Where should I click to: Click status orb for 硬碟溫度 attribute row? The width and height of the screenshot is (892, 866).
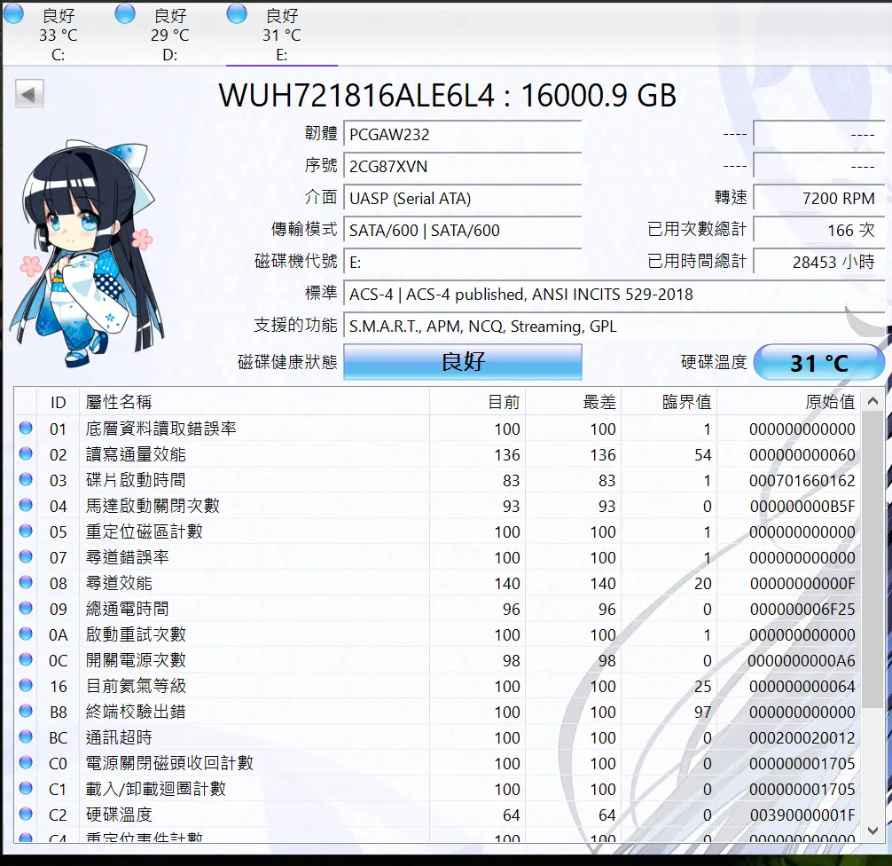pyautogui.click(x=26, y=815)
